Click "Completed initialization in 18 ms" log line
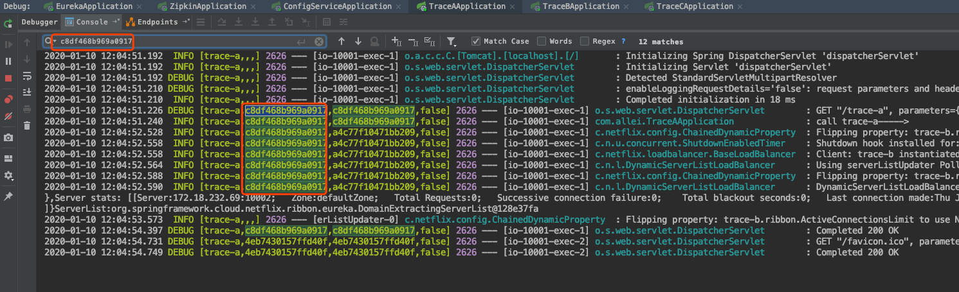 click(711, 99)
